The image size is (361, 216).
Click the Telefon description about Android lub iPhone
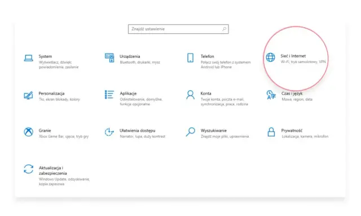coord(226,65)
